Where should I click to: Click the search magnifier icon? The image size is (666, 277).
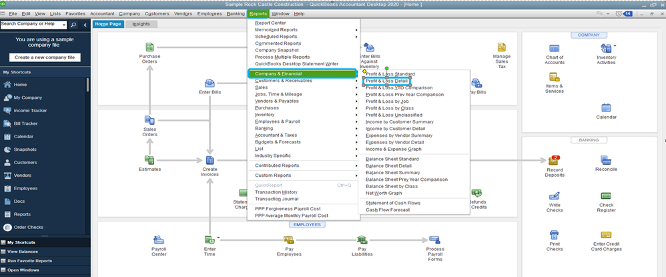pos(73,25)
